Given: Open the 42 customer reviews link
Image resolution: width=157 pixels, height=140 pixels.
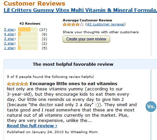Looking at the screenshot, I should click(x=105, y=24).
